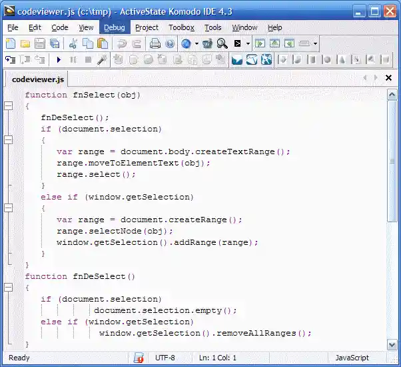
Task: Open the Rx Toolkit mortar icon
Action: pos(207,43)
